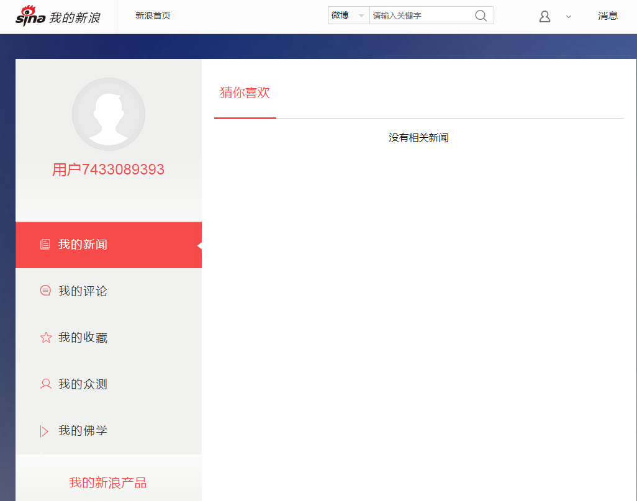Screen dimensions: 637x501
Task: Click the 我的新浪产品 section heading
Action: click(108, 483)
